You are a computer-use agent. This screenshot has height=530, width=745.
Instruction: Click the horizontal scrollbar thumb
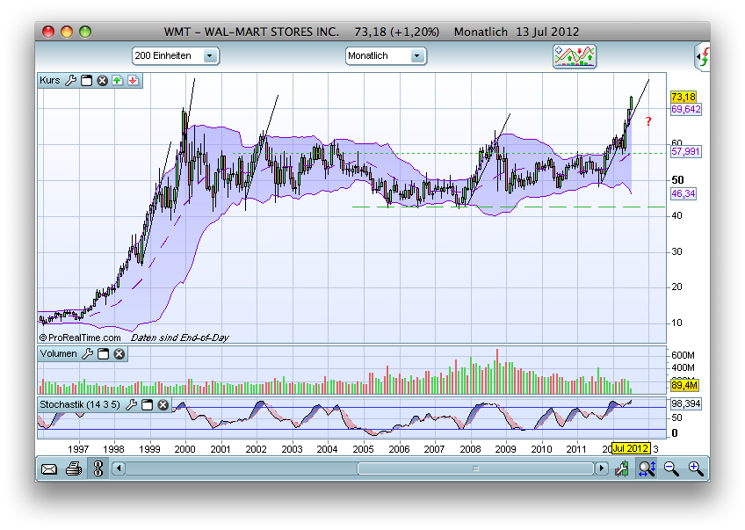pos(475,468)
